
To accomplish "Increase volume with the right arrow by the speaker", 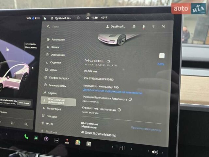I will click(x=162, y=152).
